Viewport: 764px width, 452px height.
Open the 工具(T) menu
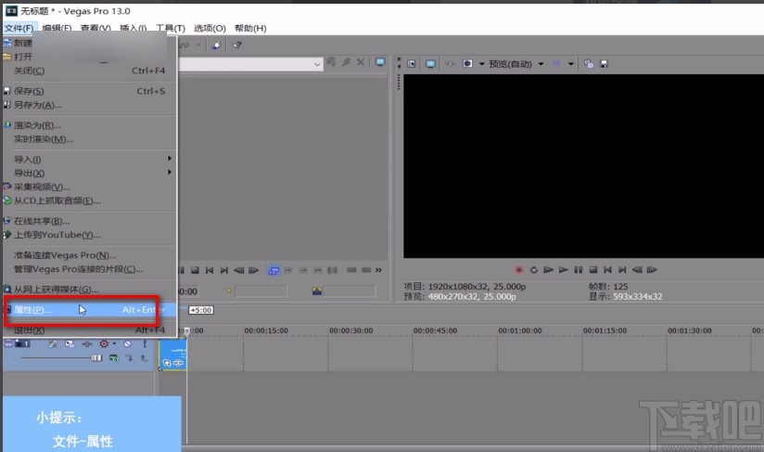(171, 28)
